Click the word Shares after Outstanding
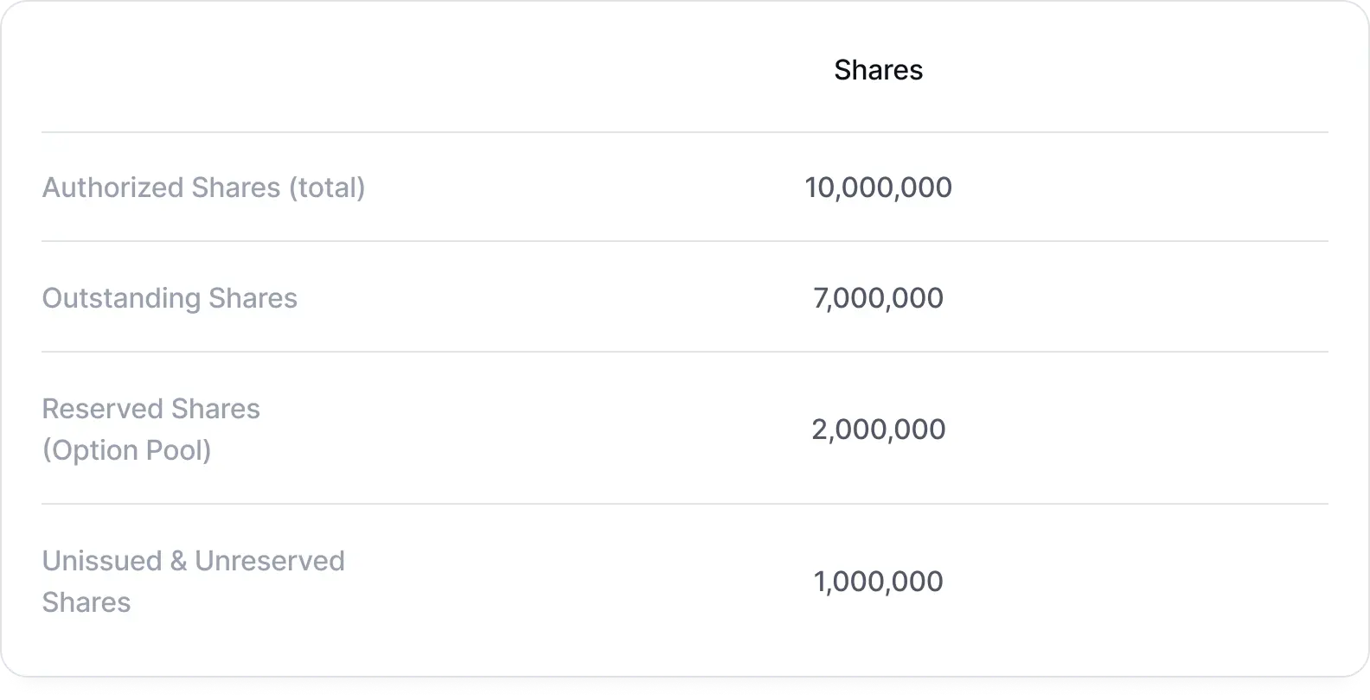Image resolution: width=1370 pixels, height=700 pixels. click(x=253, y=298)
